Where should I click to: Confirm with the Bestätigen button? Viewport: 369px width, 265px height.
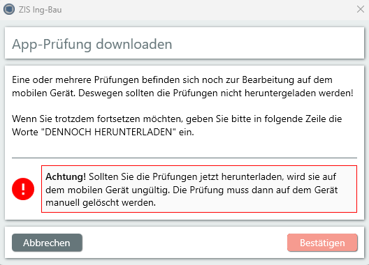tap(322, 243)
